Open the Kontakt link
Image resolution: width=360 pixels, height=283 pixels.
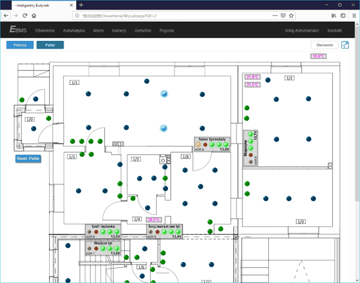pyautogui.click(x=335, y=30)
